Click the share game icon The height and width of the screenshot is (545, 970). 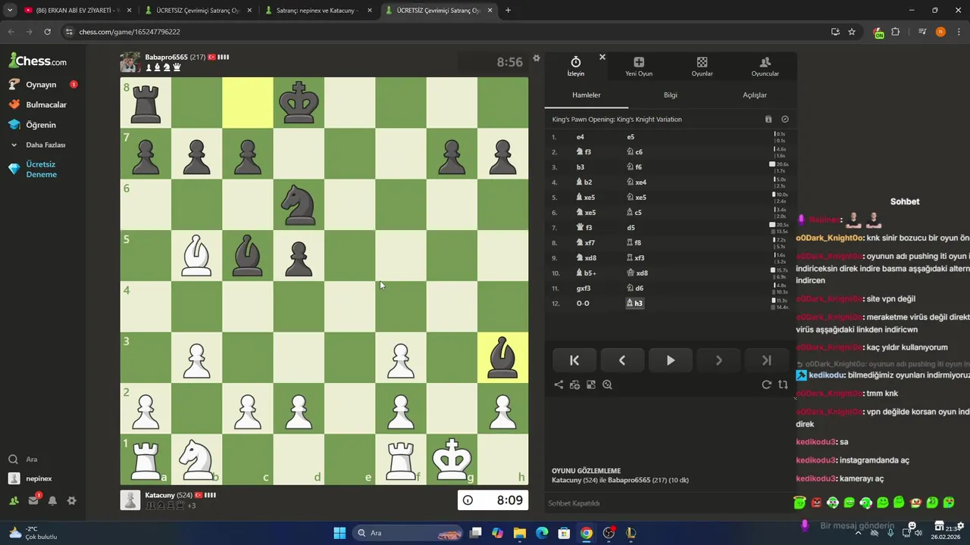559,385
